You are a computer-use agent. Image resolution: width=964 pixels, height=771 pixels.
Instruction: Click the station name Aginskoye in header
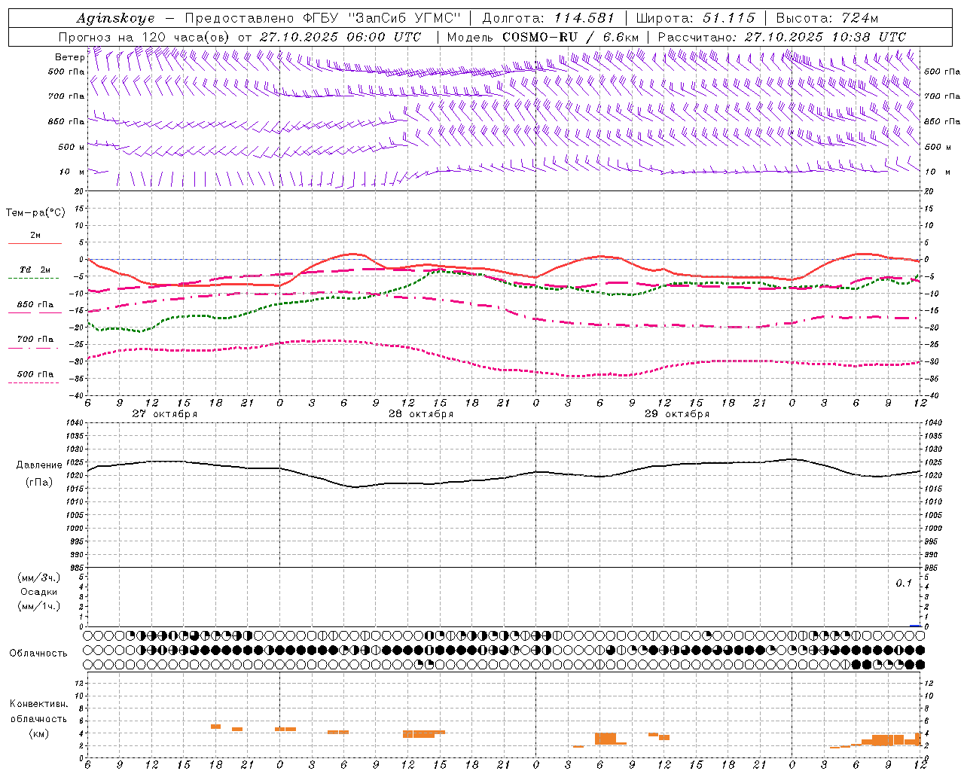116,18
